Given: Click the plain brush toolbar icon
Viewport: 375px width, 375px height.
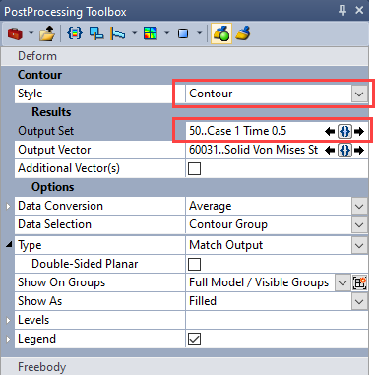Looking at the screenshot, I should pyautogui.click(x=243, y=33).
